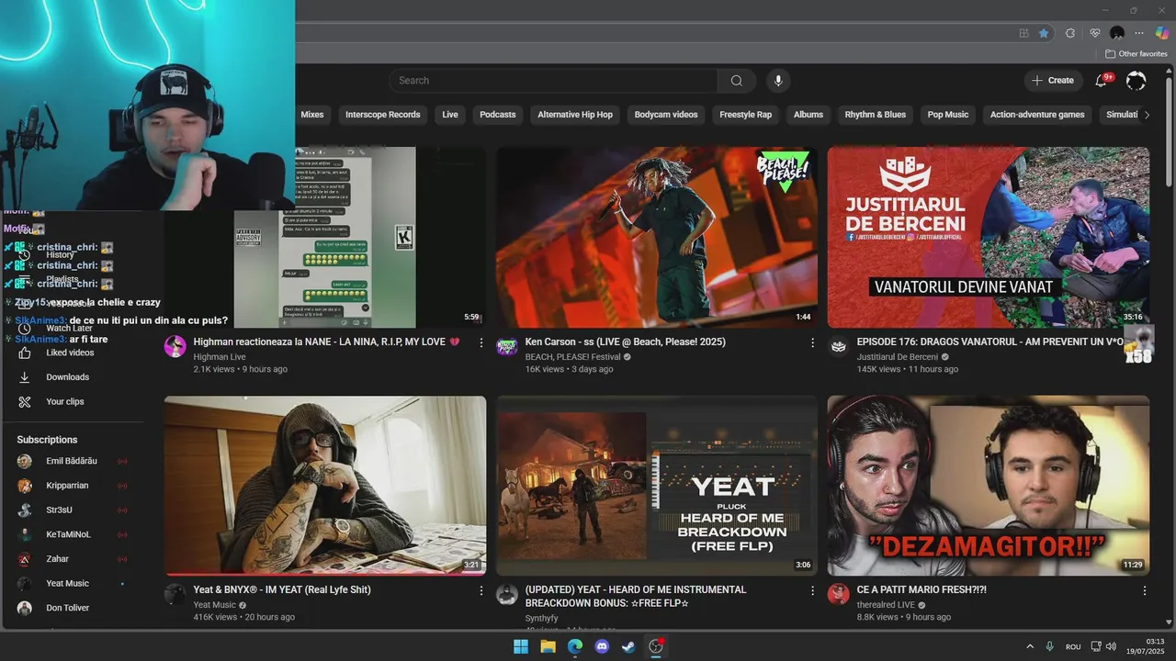Image resolution: width=1176 pixels, height=661 pixels.
Task: Switch input language via ROU indicator
Action: 1073,646
